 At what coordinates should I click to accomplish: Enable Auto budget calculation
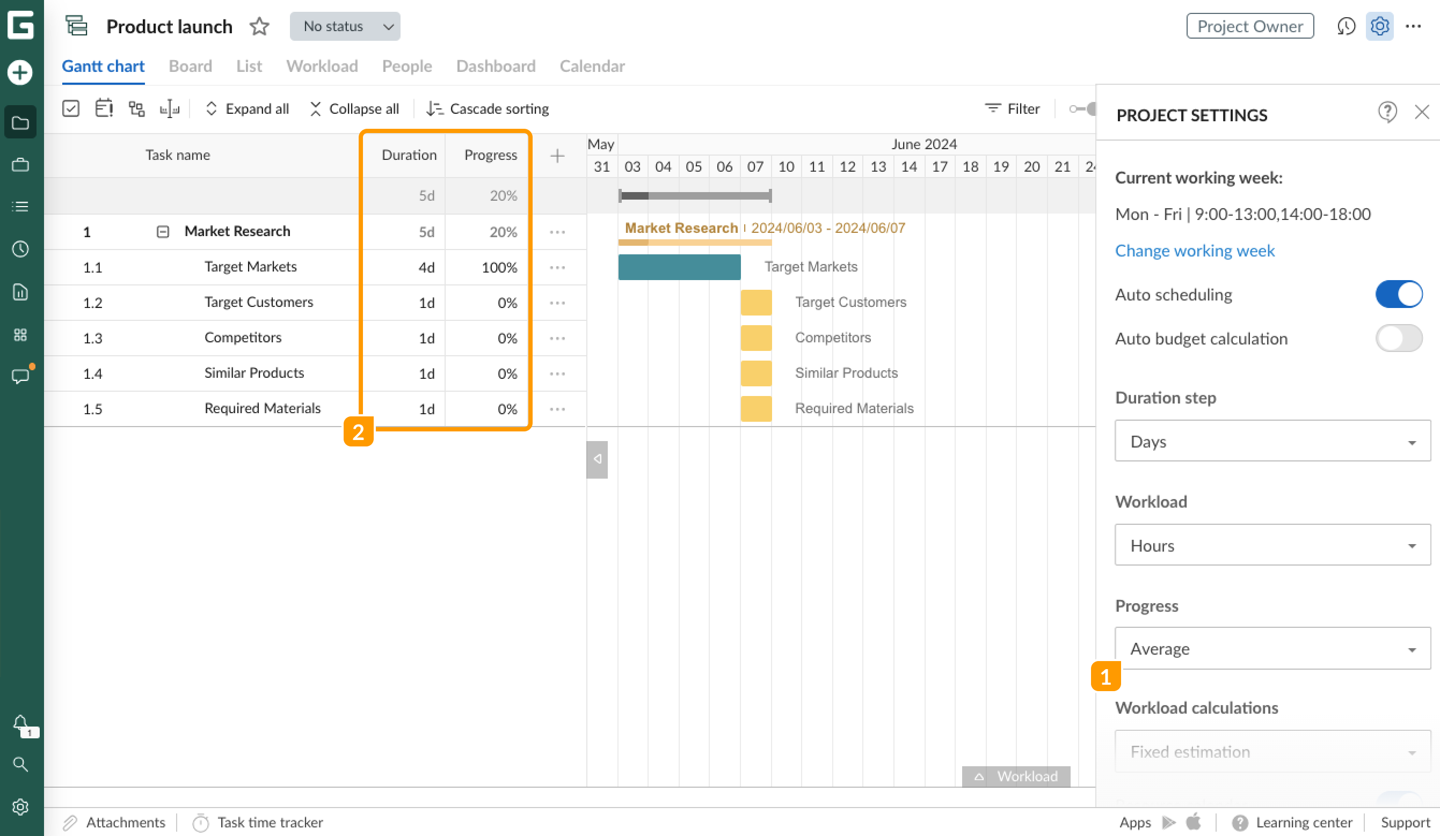pos(1398,338)
